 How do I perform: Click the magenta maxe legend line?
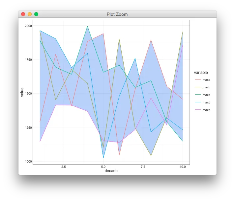tap(198, 110)
